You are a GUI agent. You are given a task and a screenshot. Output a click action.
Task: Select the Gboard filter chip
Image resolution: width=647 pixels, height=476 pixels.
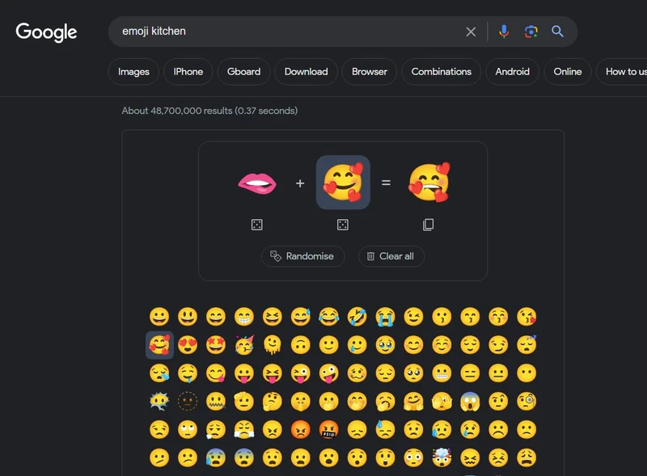pyautogui.click(x=243, y=71)
